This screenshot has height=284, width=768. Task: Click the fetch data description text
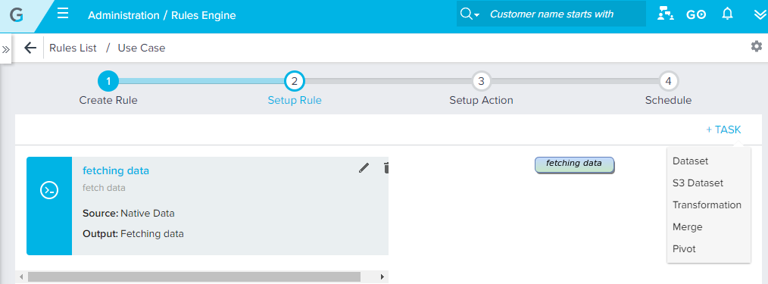coord(104,188)
